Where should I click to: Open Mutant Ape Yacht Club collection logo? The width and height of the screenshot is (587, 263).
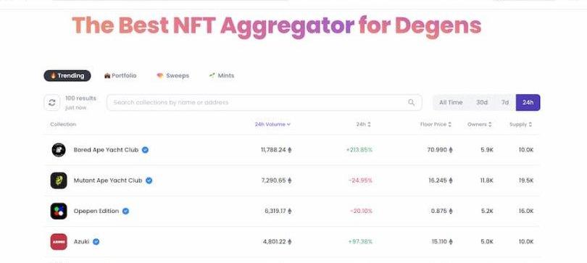pyautogui.click(x=59, y=180)
